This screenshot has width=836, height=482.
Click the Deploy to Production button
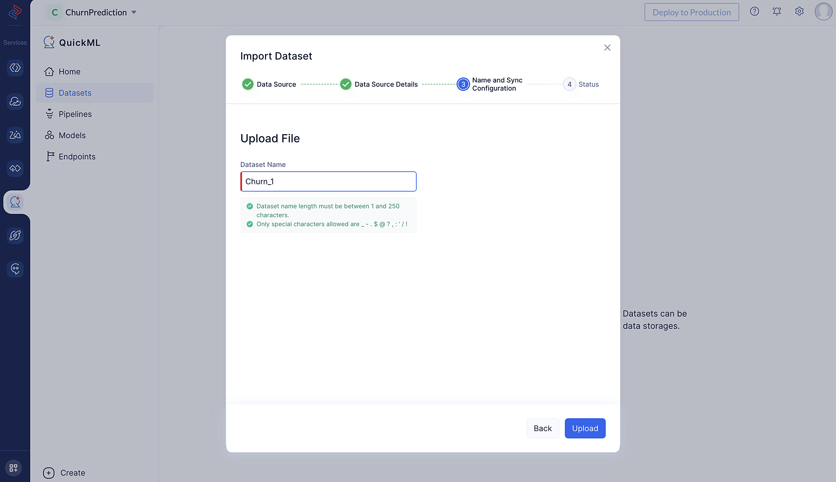691,12
